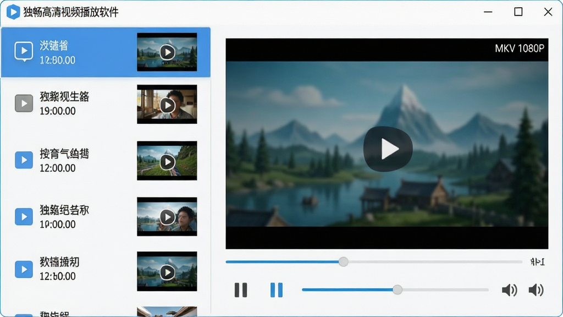
Task: Maximize the video player window
Action: 518,12
